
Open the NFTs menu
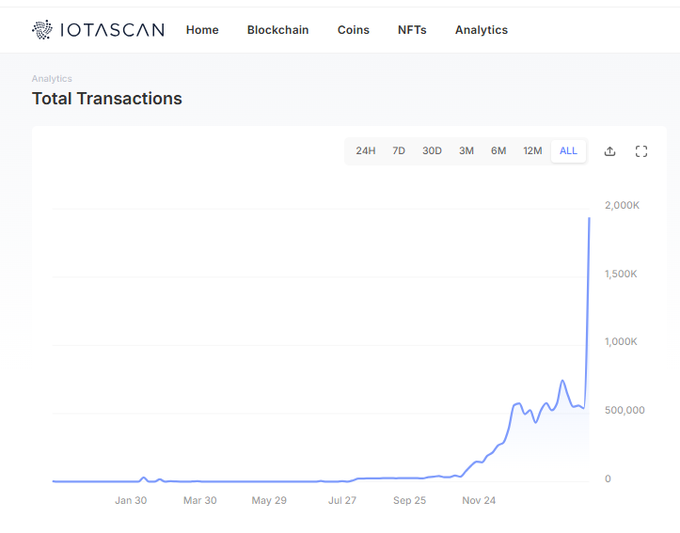click(412, 30)
